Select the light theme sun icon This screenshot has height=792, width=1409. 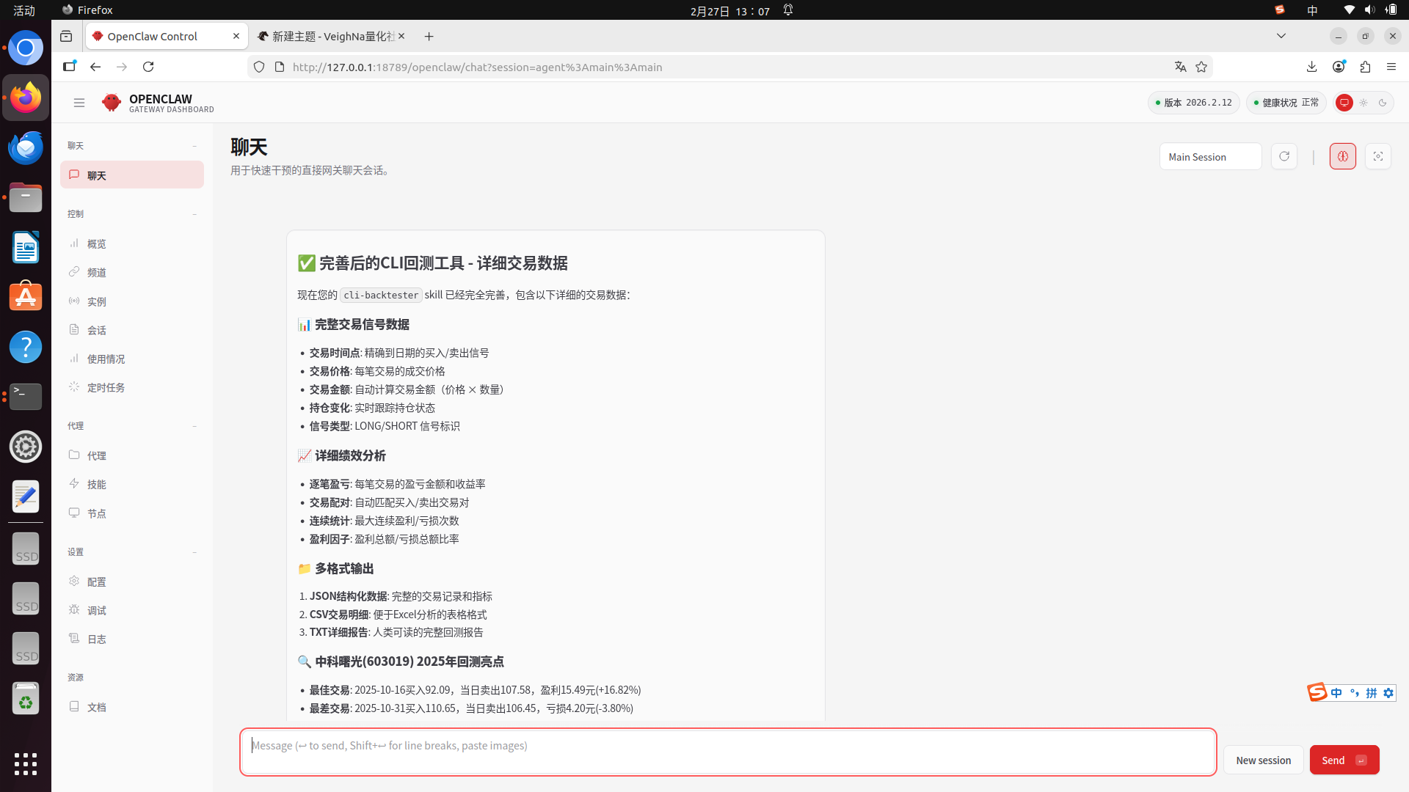click(1364, 103)
